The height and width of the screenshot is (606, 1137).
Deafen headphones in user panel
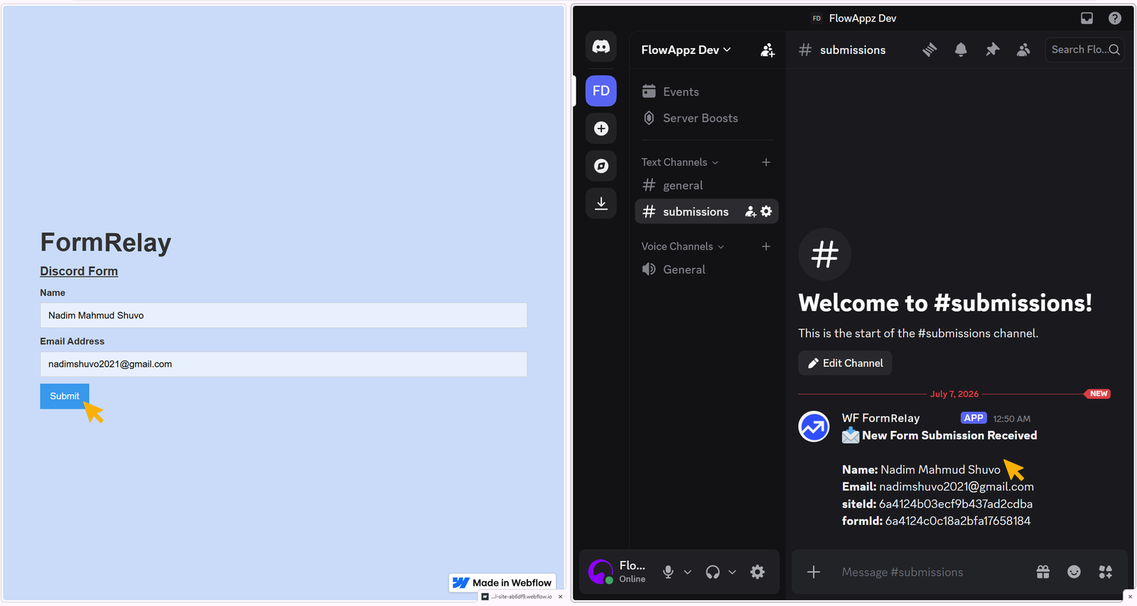click(713, 572)
